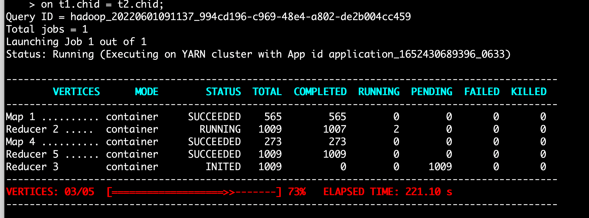The width and height of the screenshot is (589, 218).
Task: Click the completed value 1007 for Reducer 2
Action: 334,129
